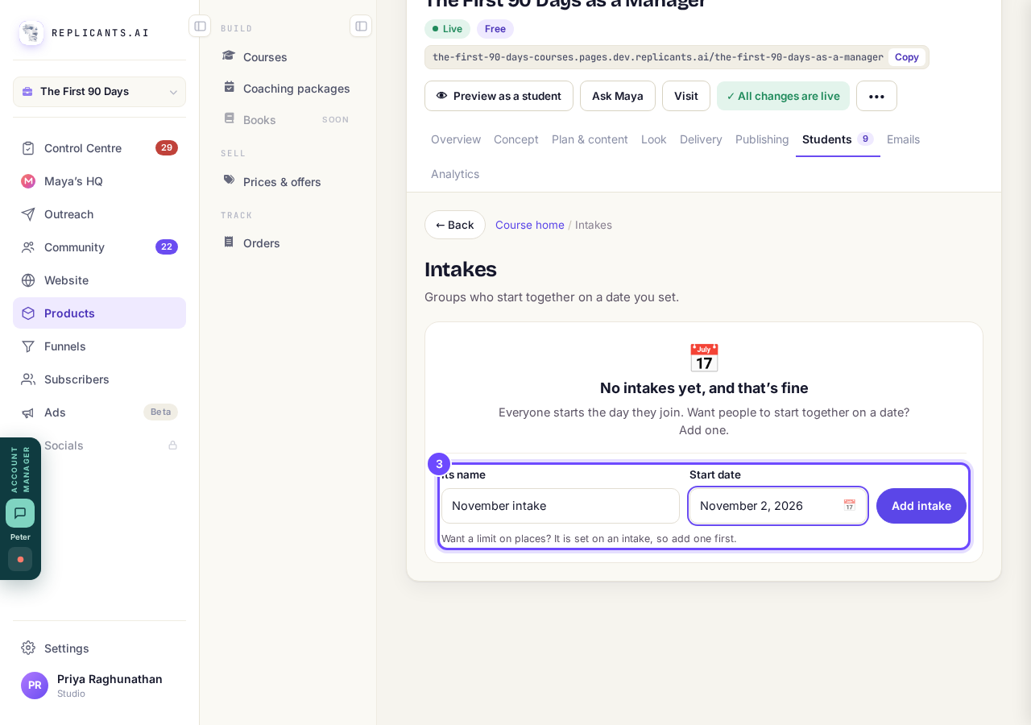
Task: Click the Course home breadcrumb link
Action: point(530,225)
